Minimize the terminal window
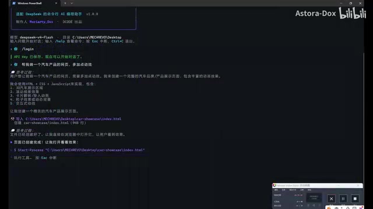This screenshot has width=373, height=209. (x=341, y=3)
